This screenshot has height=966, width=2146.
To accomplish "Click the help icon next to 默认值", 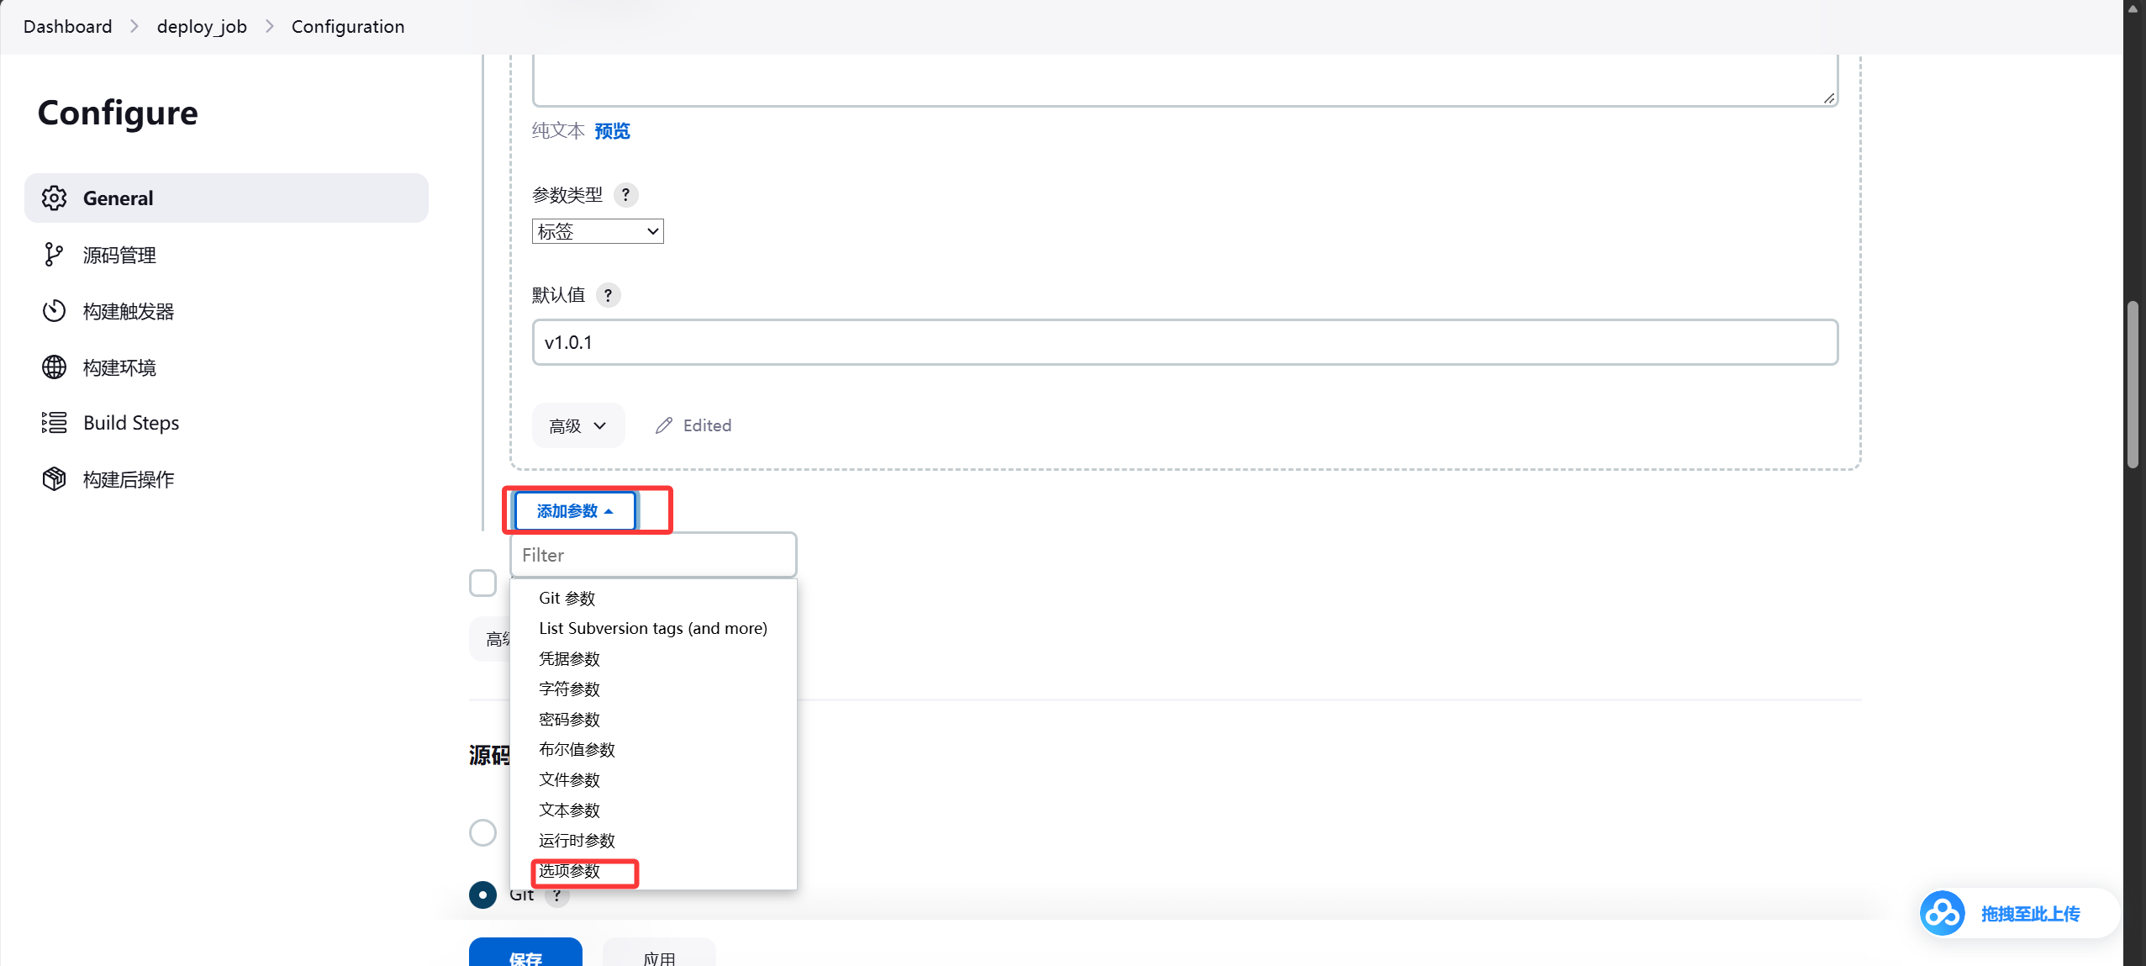I will pos(608,295).
